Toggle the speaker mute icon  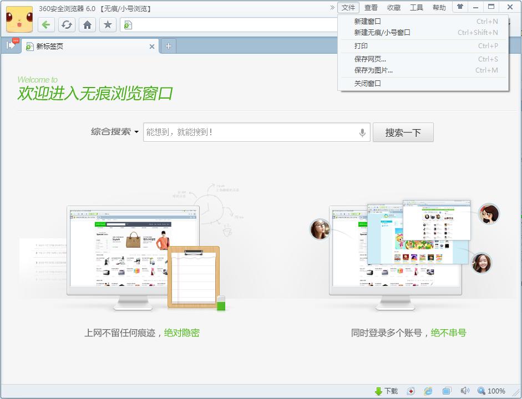coord(465,391)
